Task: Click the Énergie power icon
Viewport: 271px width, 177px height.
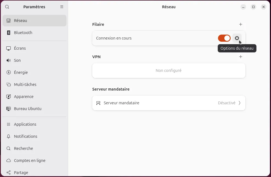Action: (x=9, y=72)
